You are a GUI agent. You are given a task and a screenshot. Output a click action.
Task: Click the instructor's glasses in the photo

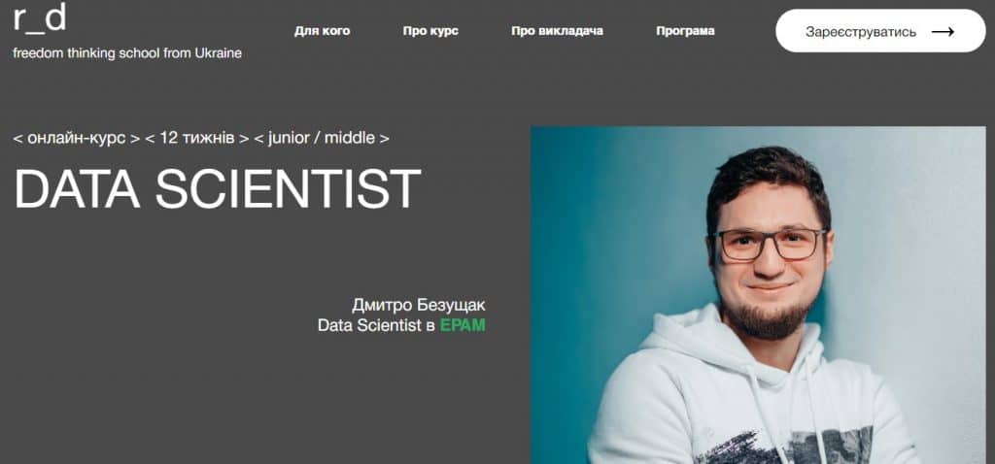[x=770, y=244]
